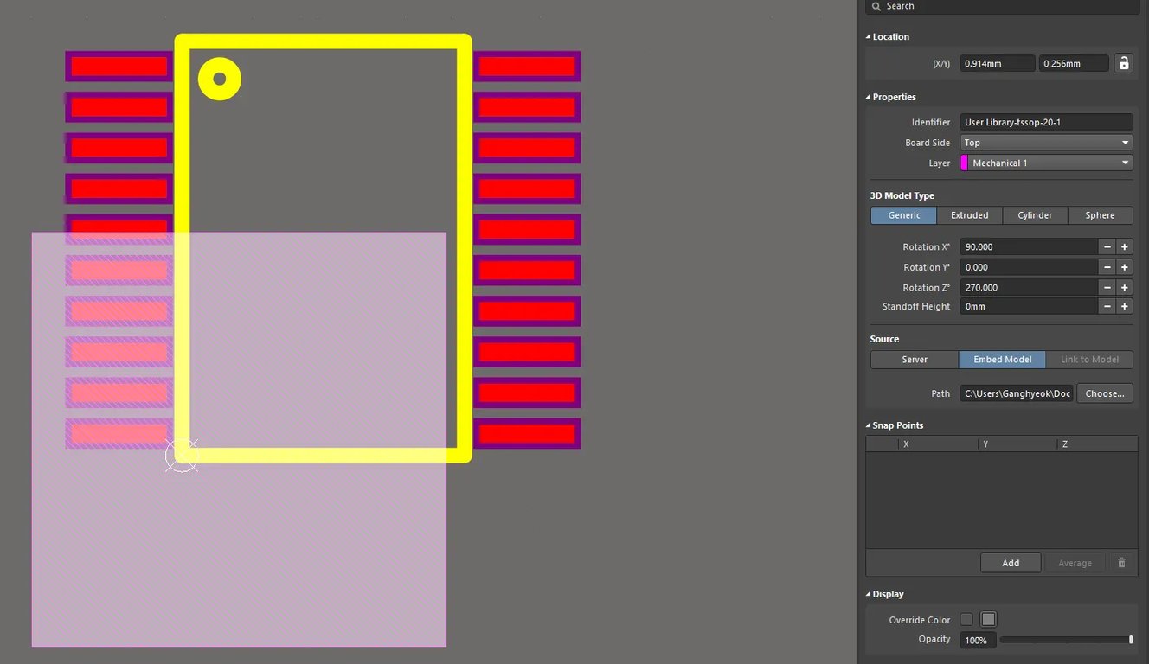Click the X location field showing 0.914mm
This screenshot has height=664, width=1149.
(x=997, y=63)
